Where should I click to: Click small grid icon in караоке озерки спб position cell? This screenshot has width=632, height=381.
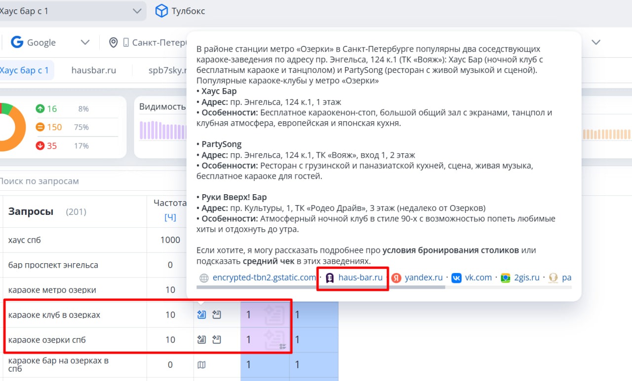(283, 346)
